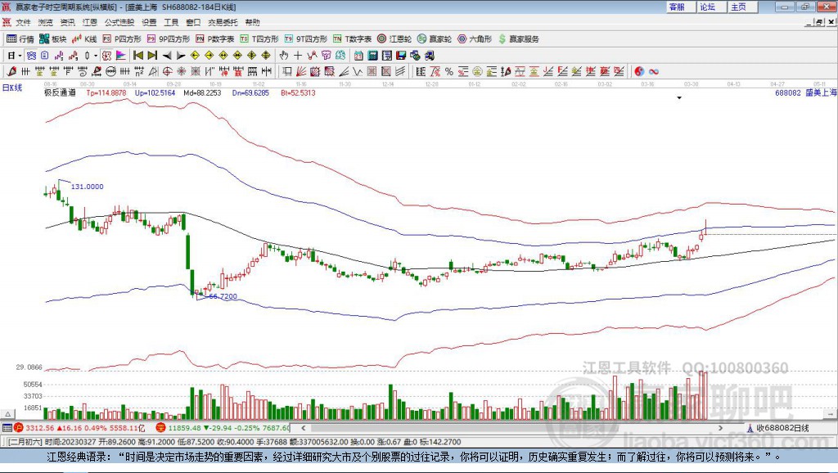Click the horizontal scrollbar right arrow
This screenshot has width=838, height=473.
pos(720,427)
